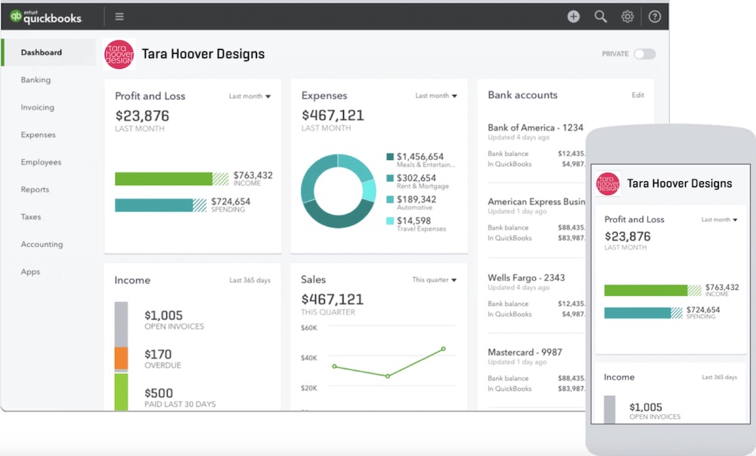756x456 pixels.
Task: Click the Tara Hoover Designs logo in desktop header
Action: pyautogui.click(x=119, y=54)
